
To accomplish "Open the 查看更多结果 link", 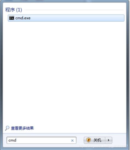I will [22, 128].
